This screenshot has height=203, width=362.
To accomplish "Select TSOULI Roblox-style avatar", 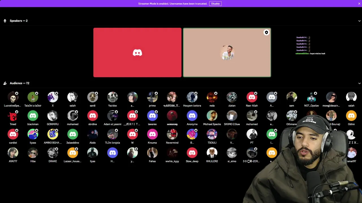I will (212, 134).
